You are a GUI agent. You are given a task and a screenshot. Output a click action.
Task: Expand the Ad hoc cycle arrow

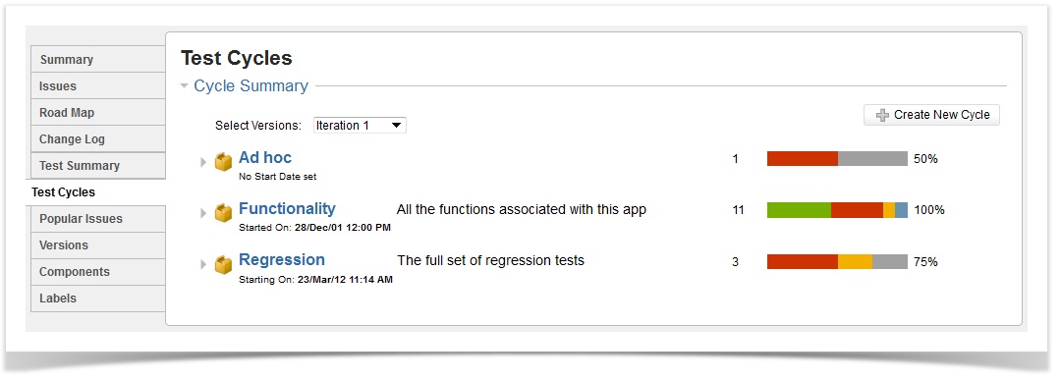click(203, 162)
